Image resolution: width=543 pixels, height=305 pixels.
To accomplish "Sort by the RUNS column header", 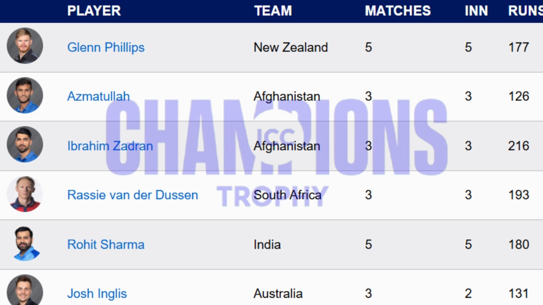I will click(525, 11).
